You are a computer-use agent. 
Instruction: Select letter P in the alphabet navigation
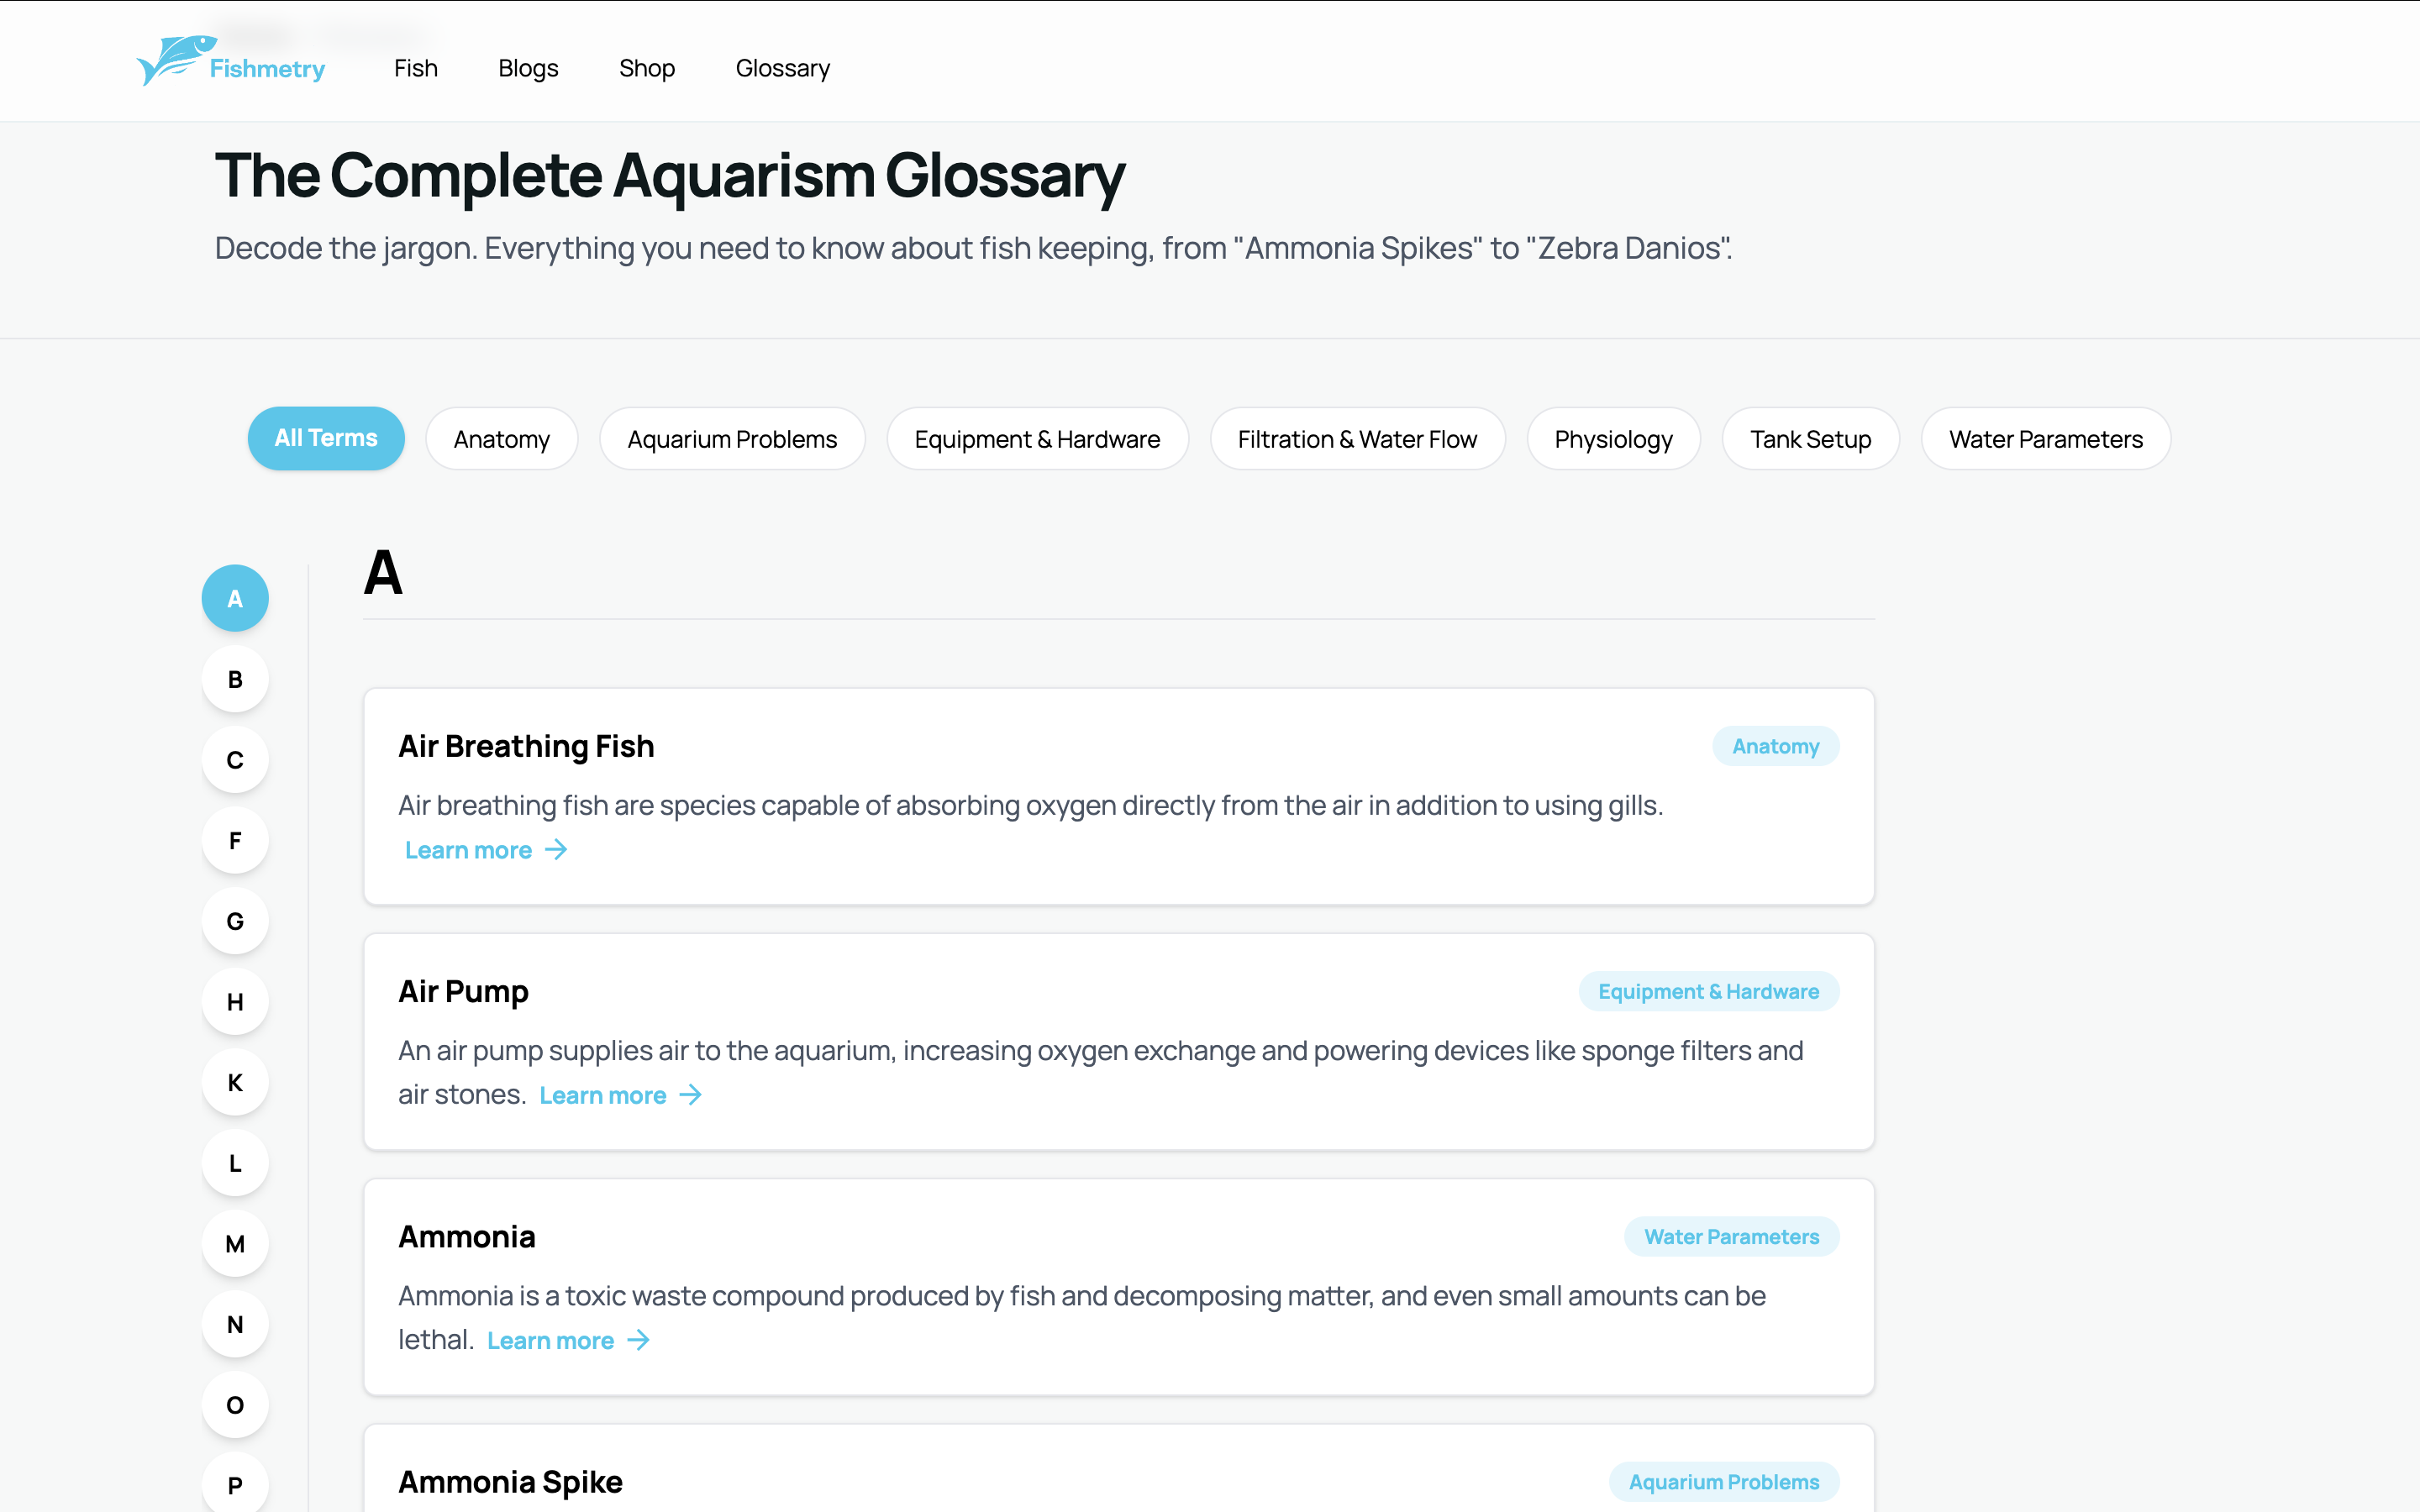[234, 1484]
